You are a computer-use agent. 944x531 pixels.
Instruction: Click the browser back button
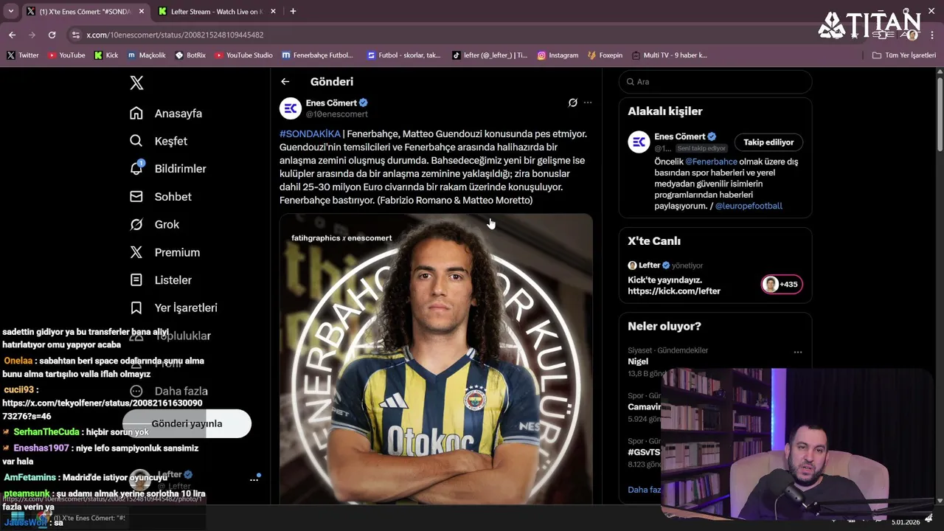click(12, 35)
